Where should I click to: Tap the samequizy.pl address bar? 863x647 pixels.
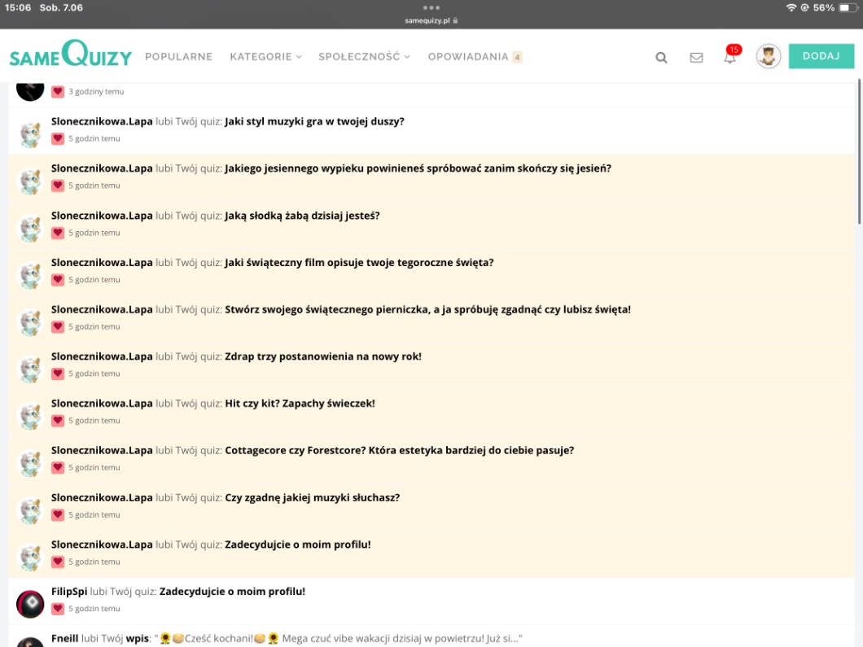[431, 20]
